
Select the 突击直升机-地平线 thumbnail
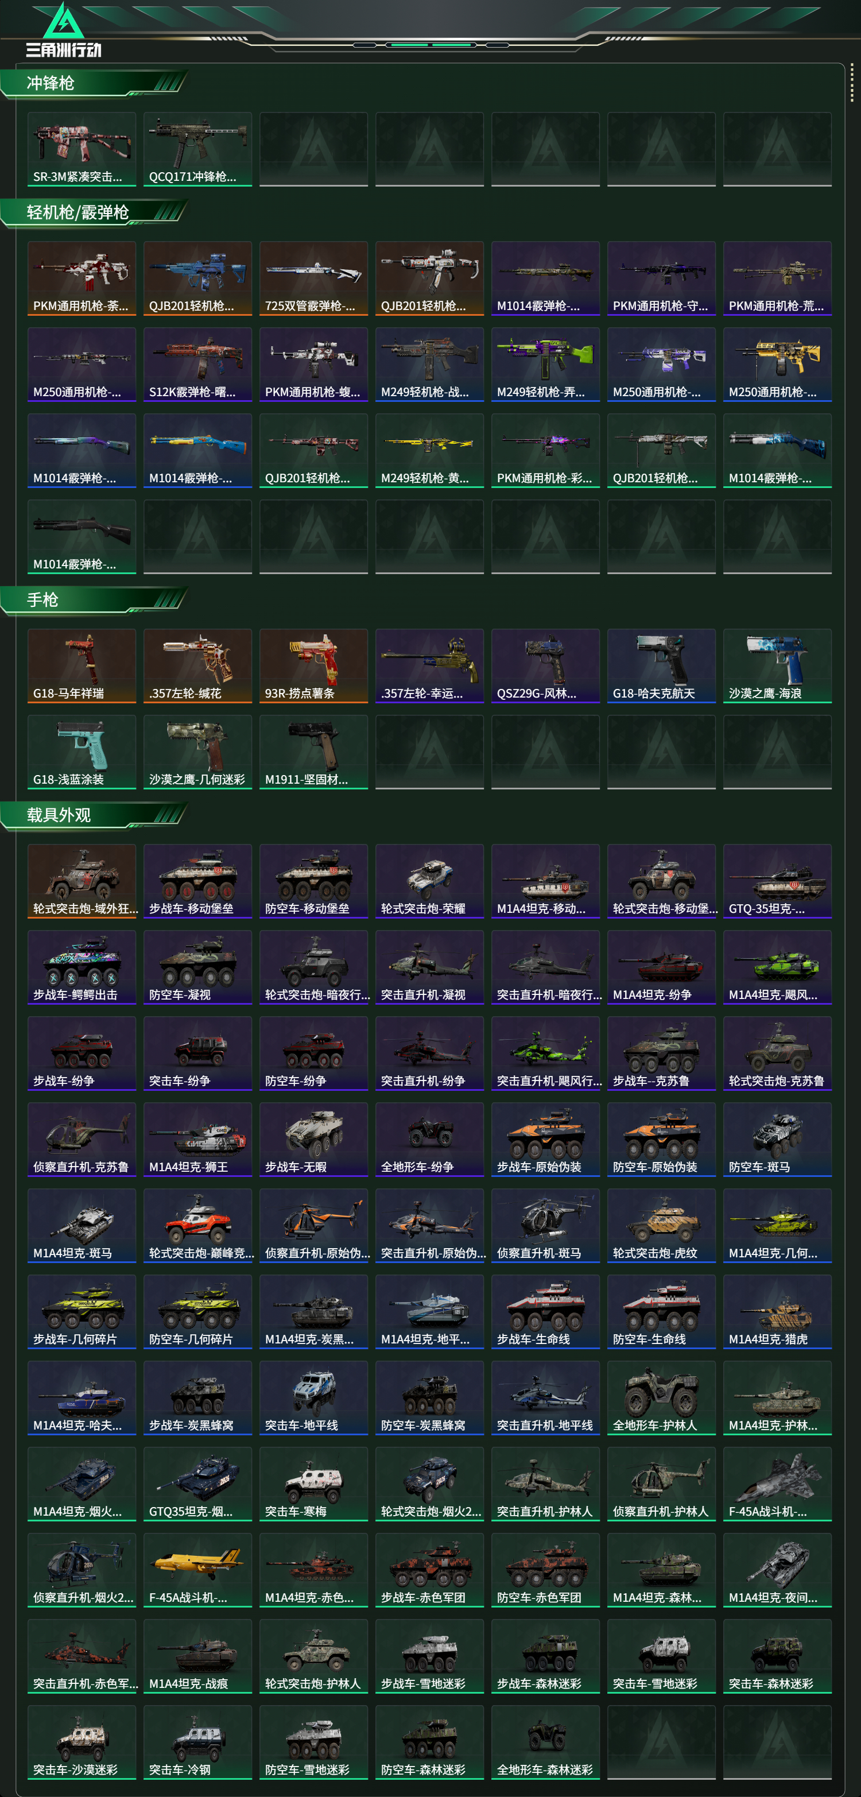click(546, 1397)
